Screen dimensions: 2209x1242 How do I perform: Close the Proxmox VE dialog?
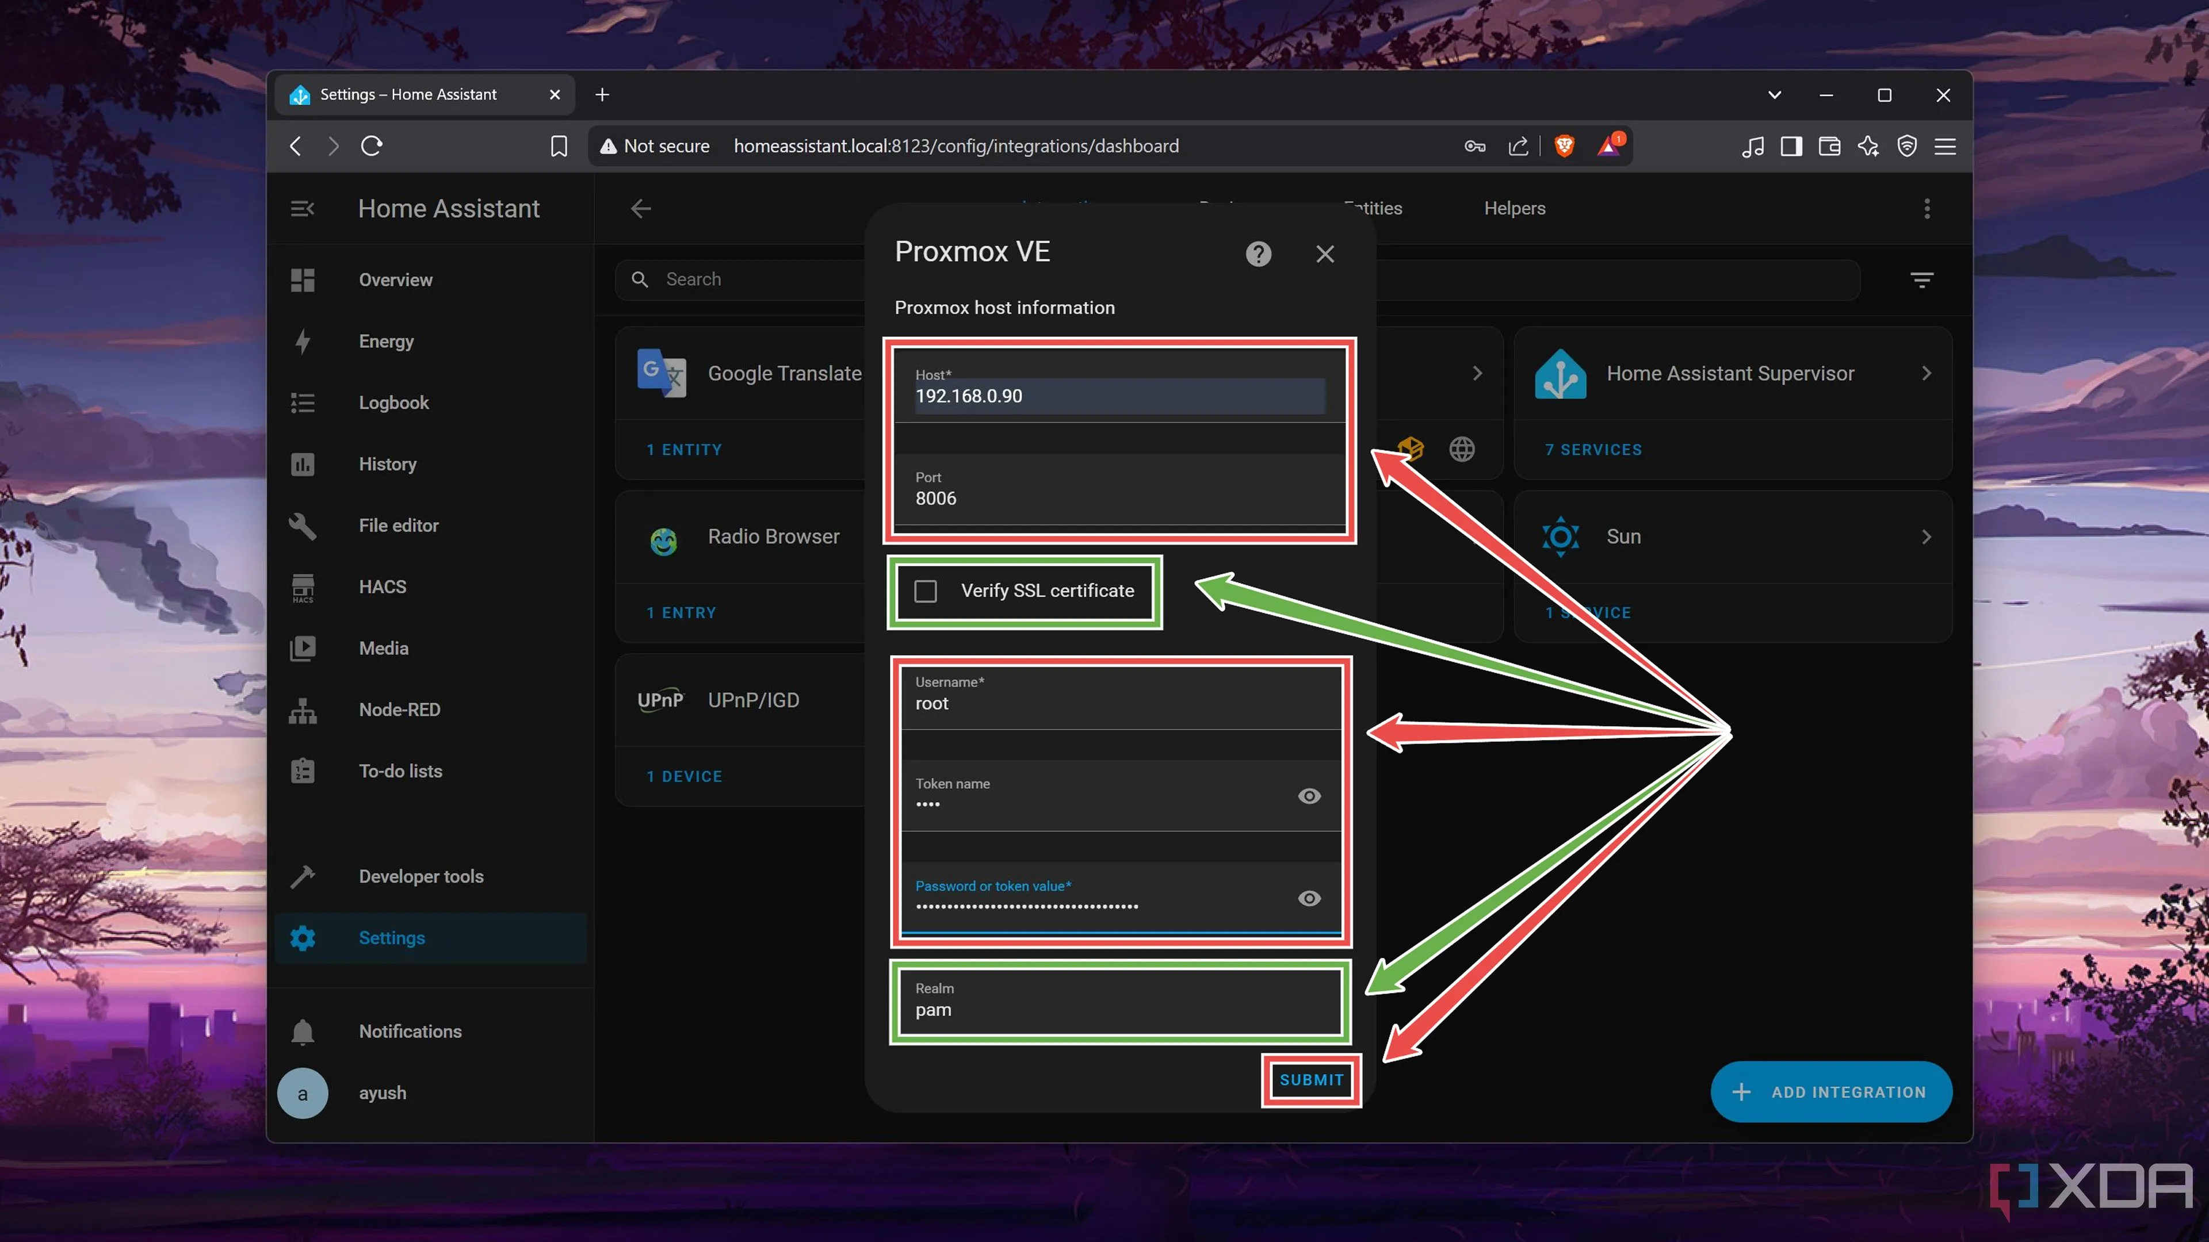(1325, 254)
